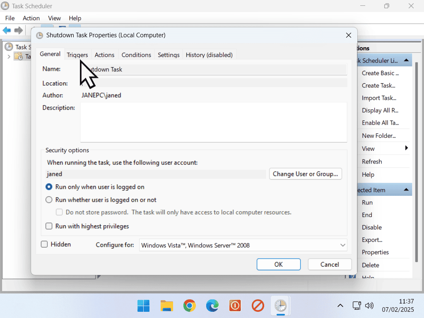Show hidden icons in system tray

[x=340, y=306]
